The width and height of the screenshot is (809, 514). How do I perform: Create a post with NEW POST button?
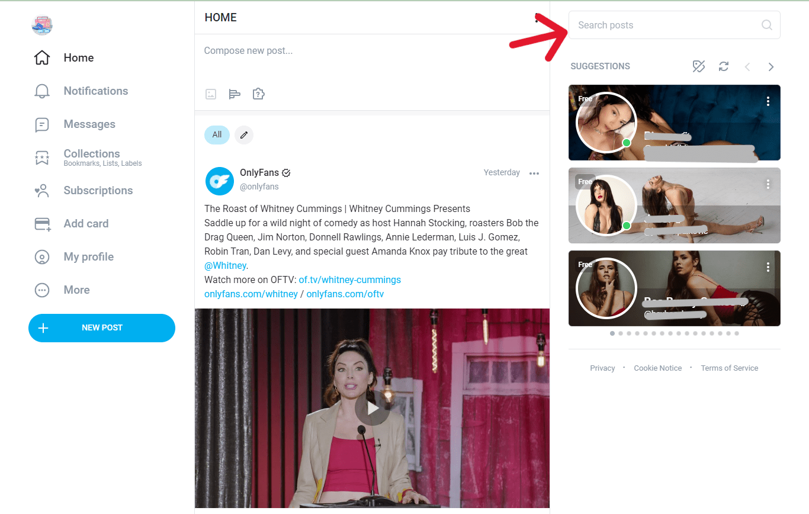pyautogui.click(x=101, y=327)
